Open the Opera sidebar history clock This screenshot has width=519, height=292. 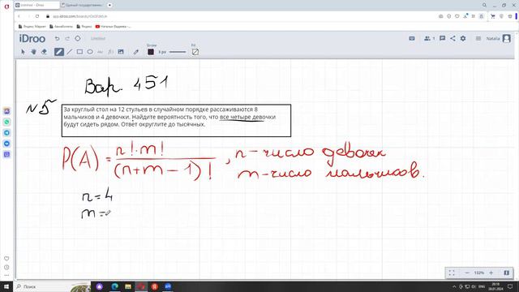pos(6,267)
